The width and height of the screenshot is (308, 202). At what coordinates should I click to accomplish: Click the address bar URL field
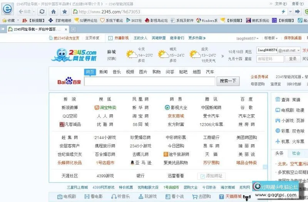coord(176,12)
